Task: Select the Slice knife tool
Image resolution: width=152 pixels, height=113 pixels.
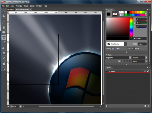Action: point(4,42)
